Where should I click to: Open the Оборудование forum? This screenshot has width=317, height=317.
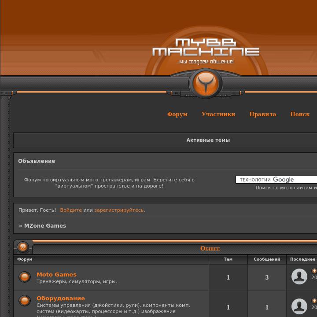61,298
